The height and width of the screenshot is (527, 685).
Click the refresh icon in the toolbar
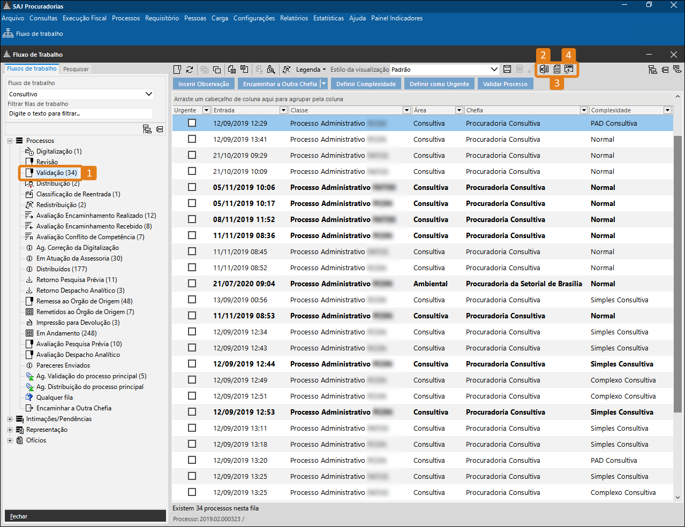click(x=190, y=70)
